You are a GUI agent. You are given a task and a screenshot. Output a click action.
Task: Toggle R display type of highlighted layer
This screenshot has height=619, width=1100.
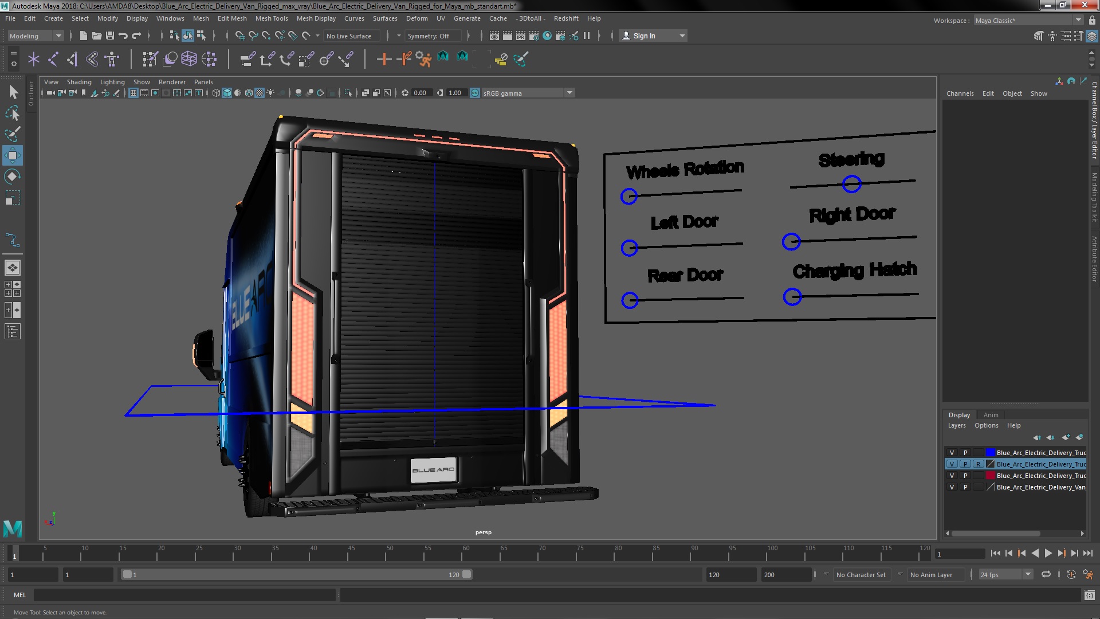[x=978, y=464]
